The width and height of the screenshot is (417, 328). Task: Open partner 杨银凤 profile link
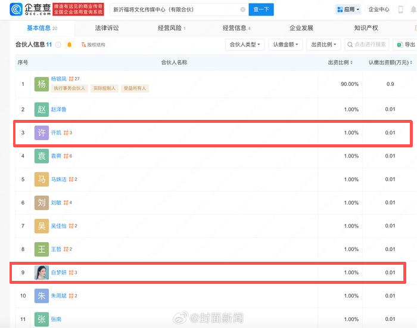(58, 79)
